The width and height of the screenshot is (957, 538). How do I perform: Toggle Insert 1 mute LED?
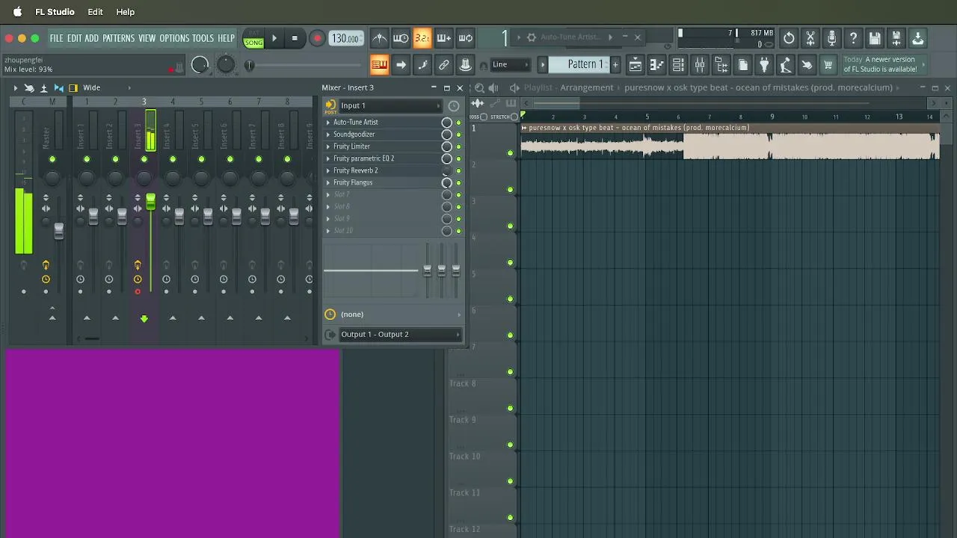(x=87, y=159)
